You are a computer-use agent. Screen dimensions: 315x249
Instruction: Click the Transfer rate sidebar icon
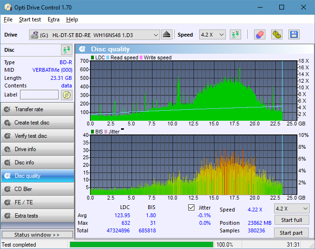click(x=8, y=109)
